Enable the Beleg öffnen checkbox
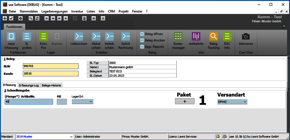Screen dimensions: 290x140 coord(142,34)
